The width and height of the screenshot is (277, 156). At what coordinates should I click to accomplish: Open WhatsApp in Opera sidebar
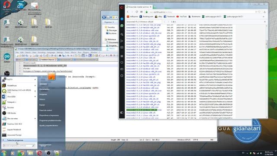click(122, 26)
